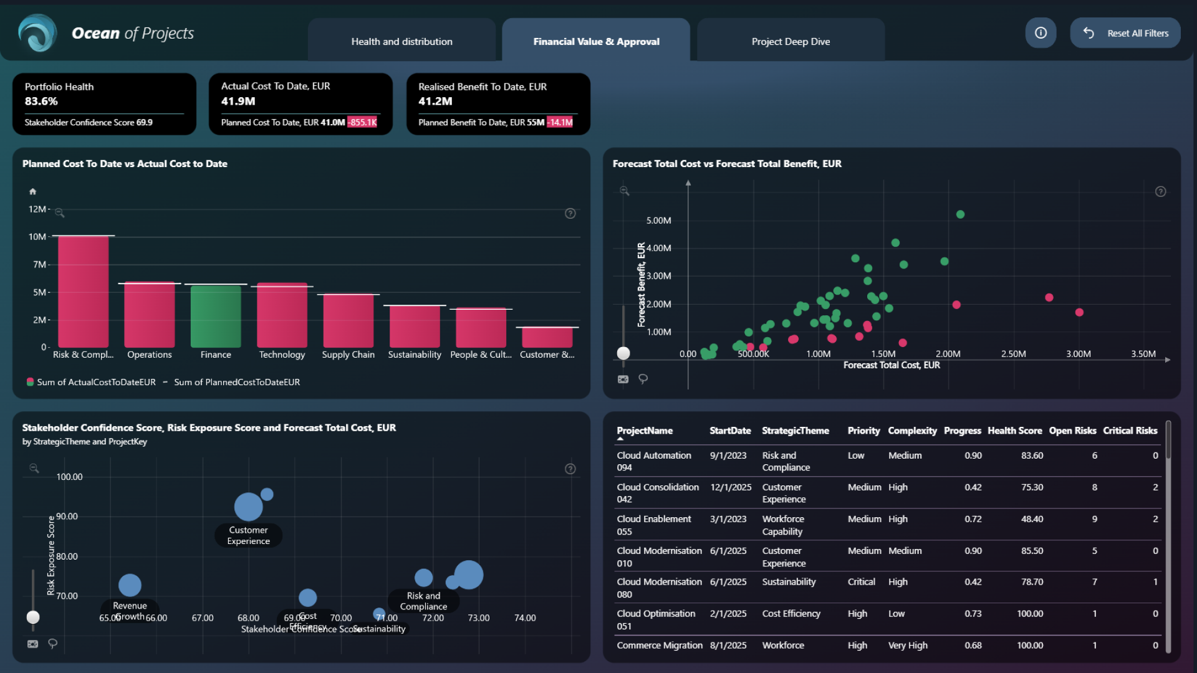Click the Actual Cost To Date 41.9M card
The image size is (1197, 673).
coord(300,104)
